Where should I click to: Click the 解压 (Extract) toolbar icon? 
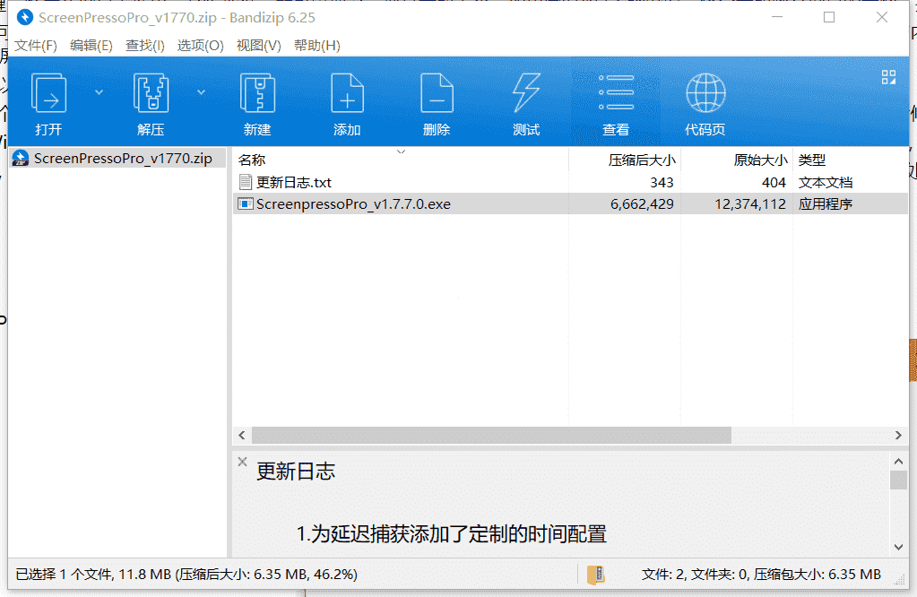tap(151, 93)
